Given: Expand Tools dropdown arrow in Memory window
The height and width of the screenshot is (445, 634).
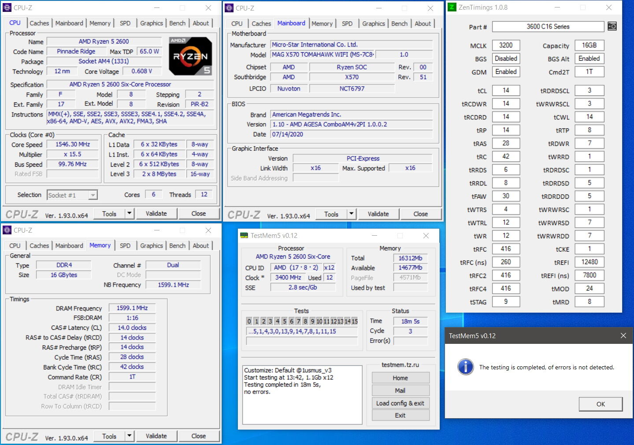Looking at the screenshot, I should (x=129, y=436).
